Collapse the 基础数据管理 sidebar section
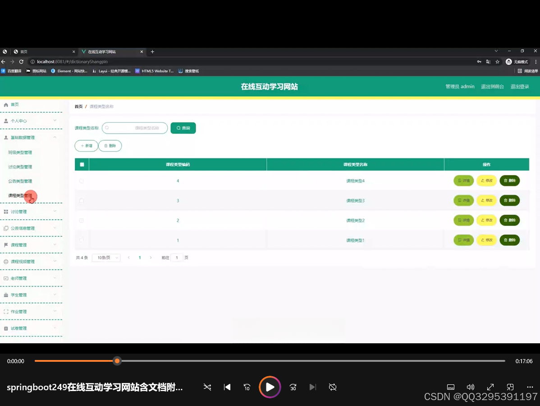Viewport: 540px width, 406px height. pos(31,138)
